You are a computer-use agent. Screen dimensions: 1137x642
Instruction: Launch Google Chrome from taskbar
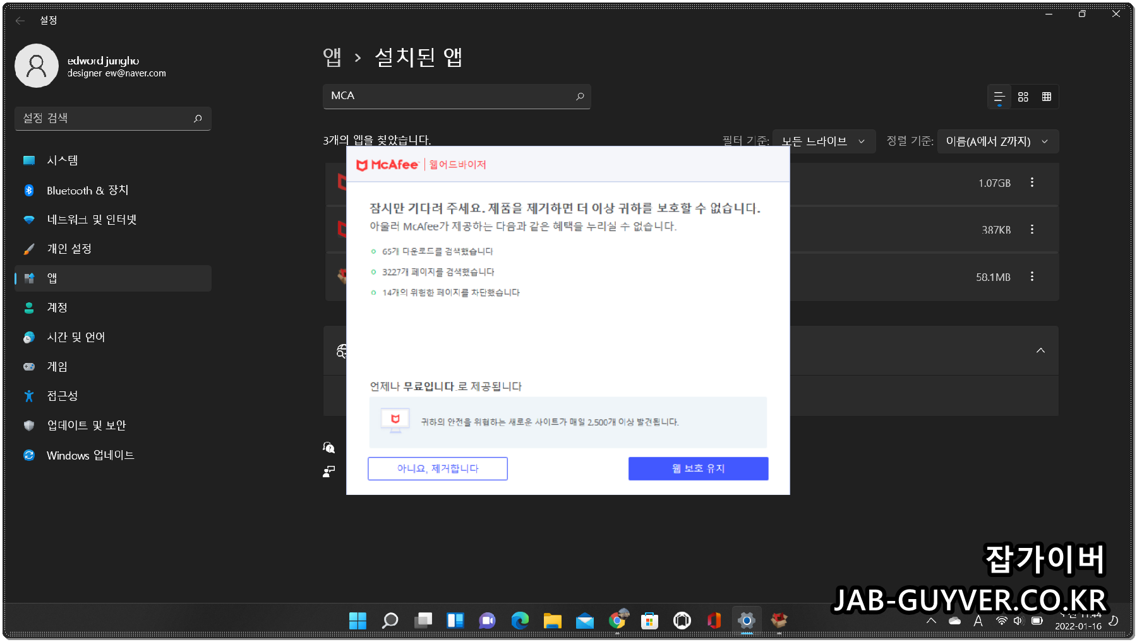pyautogui.click(x=618, y=621)
